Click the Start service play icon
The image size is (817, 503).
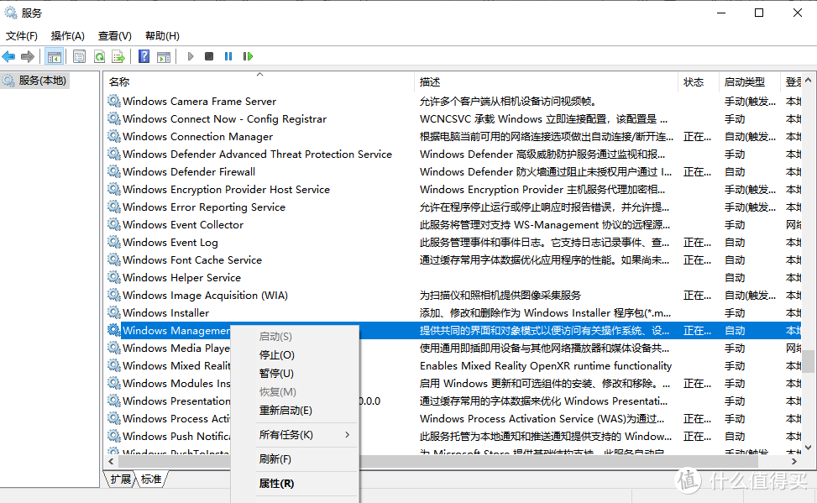click(190, 56)
